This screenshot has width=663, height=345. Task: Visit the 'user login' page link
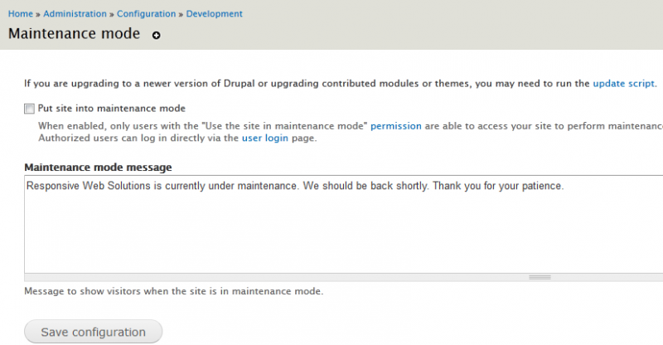click(264, 138)
